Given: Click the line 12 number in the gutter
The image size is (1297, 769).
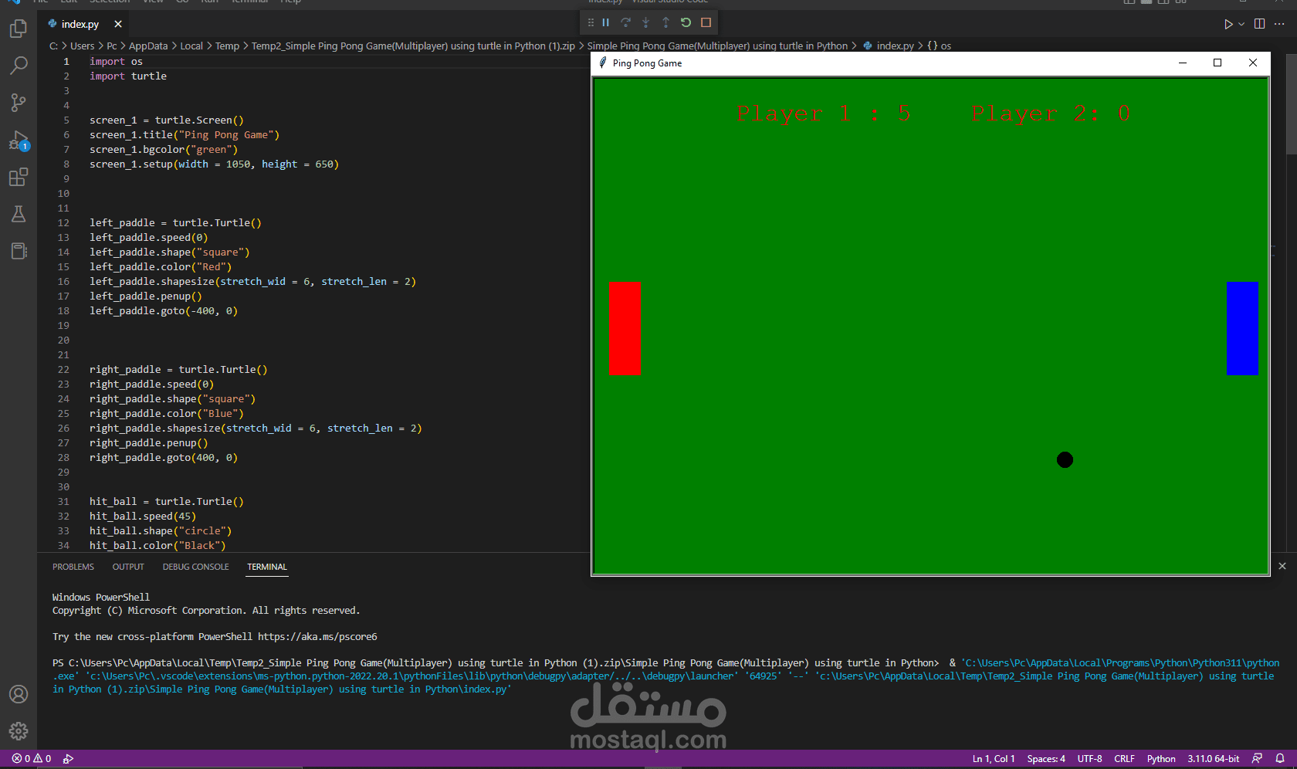Looking at the screenshot, I should [63, 223].
